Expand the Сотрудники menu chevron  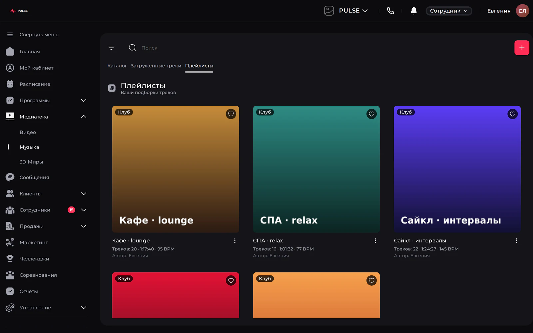pos(84,210)
